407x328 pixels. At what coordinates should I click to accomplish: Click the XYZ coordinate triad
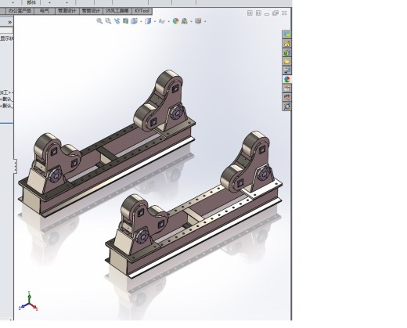point(29,301)
